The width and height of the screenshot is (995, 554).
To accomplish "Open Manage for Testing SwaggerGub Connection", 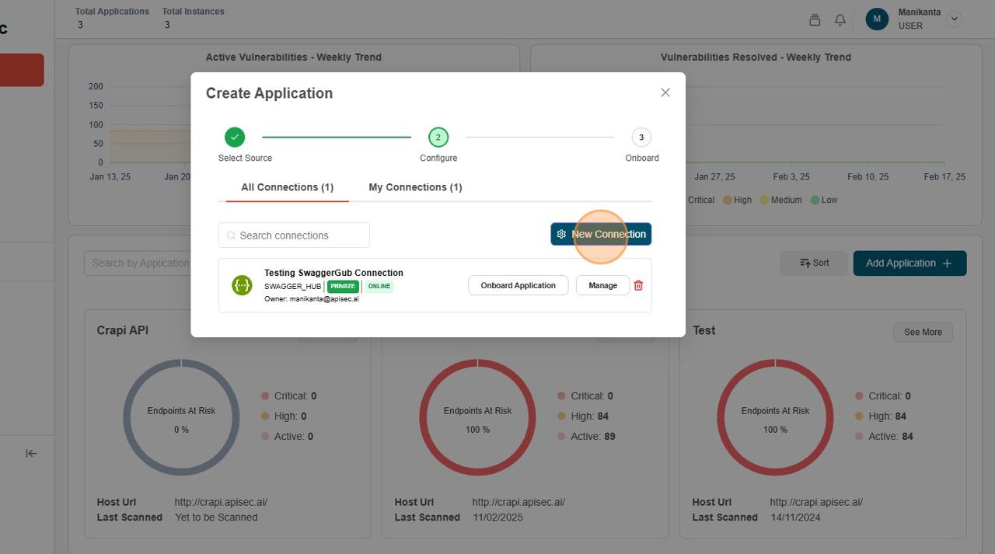I will click(x=602, y=285).
